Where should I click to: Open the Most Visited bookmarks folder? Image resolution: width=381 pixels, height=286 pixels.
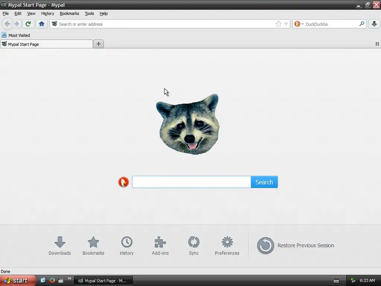point(16,35)
